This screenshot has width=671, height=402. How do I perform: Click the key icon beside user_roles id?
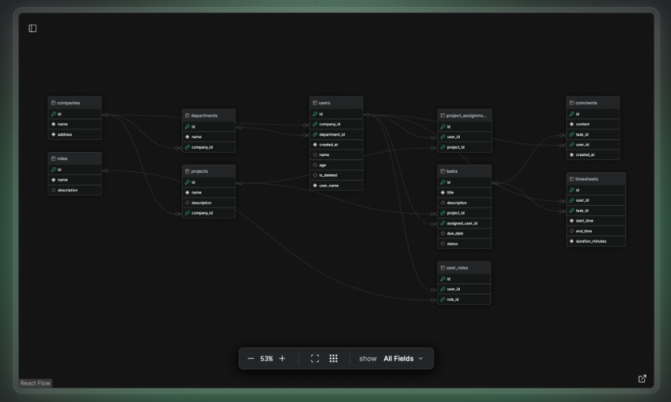click(x=442, y=279)
